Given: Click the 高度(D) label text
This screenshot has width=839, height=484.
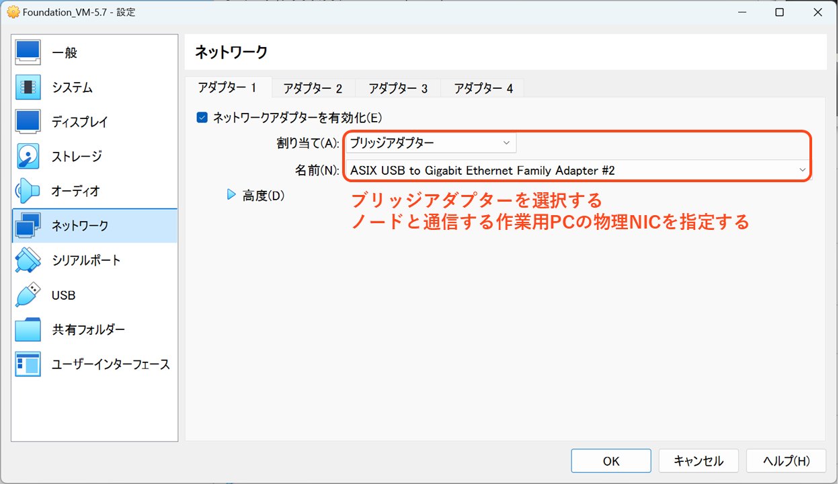Looking at the screenshot, I should tap(264, 196).
